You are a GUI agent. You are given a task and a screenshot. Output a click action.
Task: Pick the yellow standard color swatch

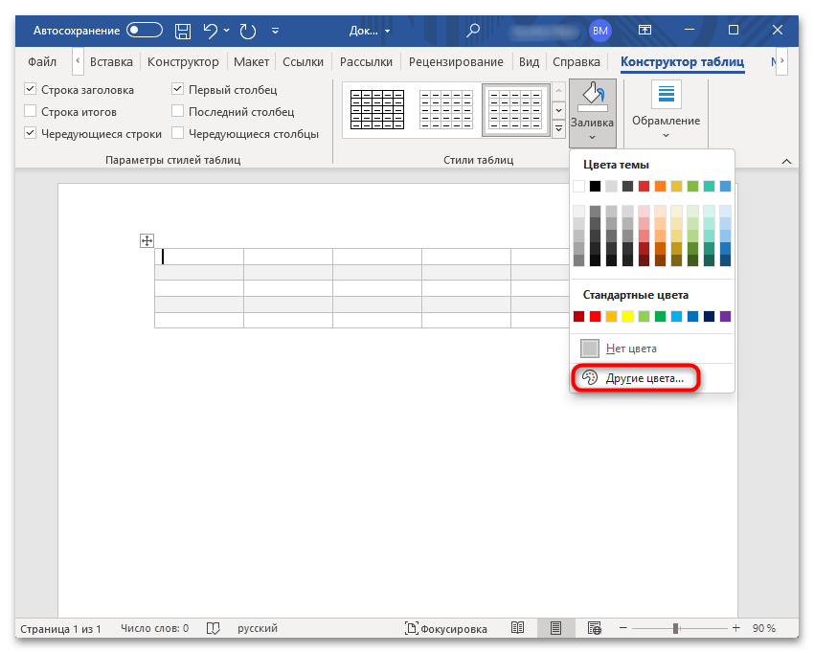pos(627,316)
